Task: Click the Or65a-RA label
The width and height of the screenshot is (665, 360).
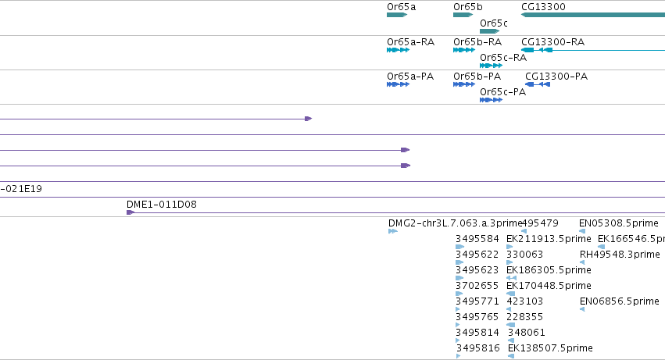Action: [410, 42]
